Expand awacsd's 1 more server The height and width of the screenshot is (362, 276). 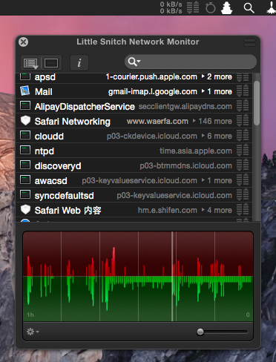tap(217, 180)
